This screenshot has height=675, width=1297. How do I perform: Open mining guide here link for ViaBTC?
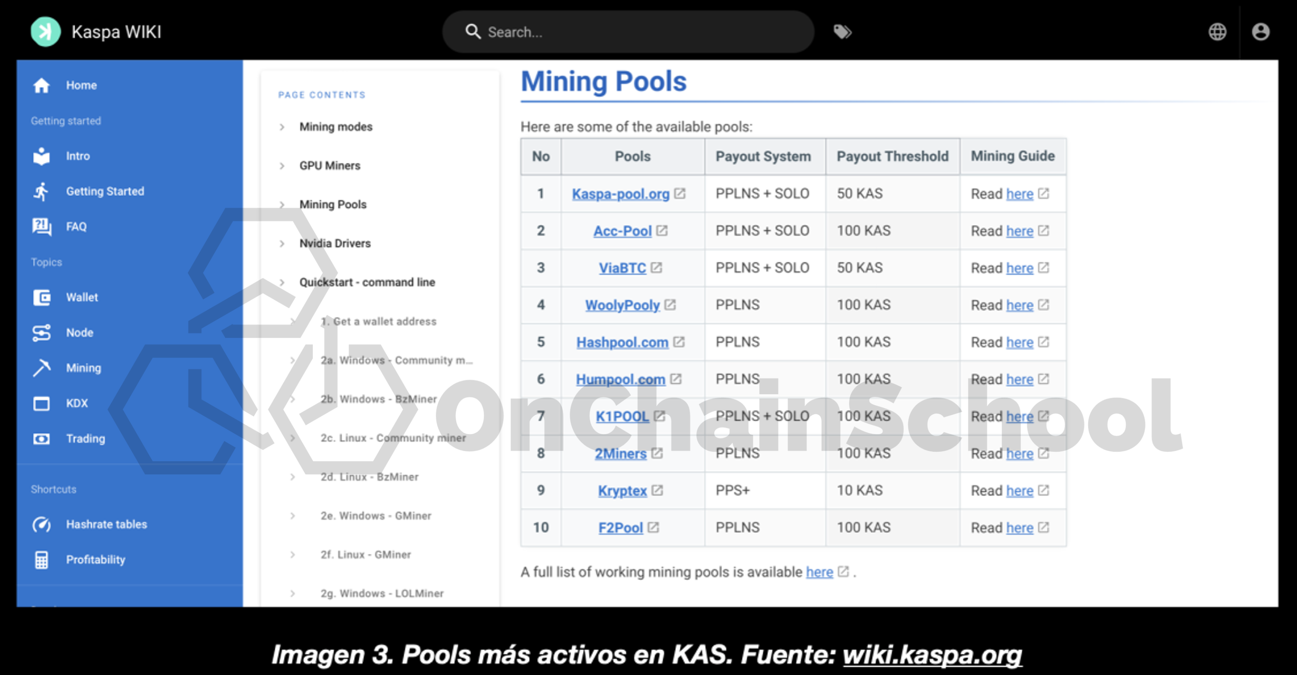tap(1019, 268)
